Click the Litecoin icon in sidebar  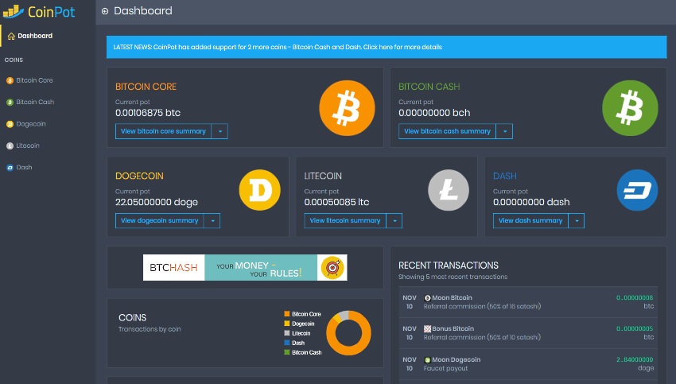tap(10, 145)
